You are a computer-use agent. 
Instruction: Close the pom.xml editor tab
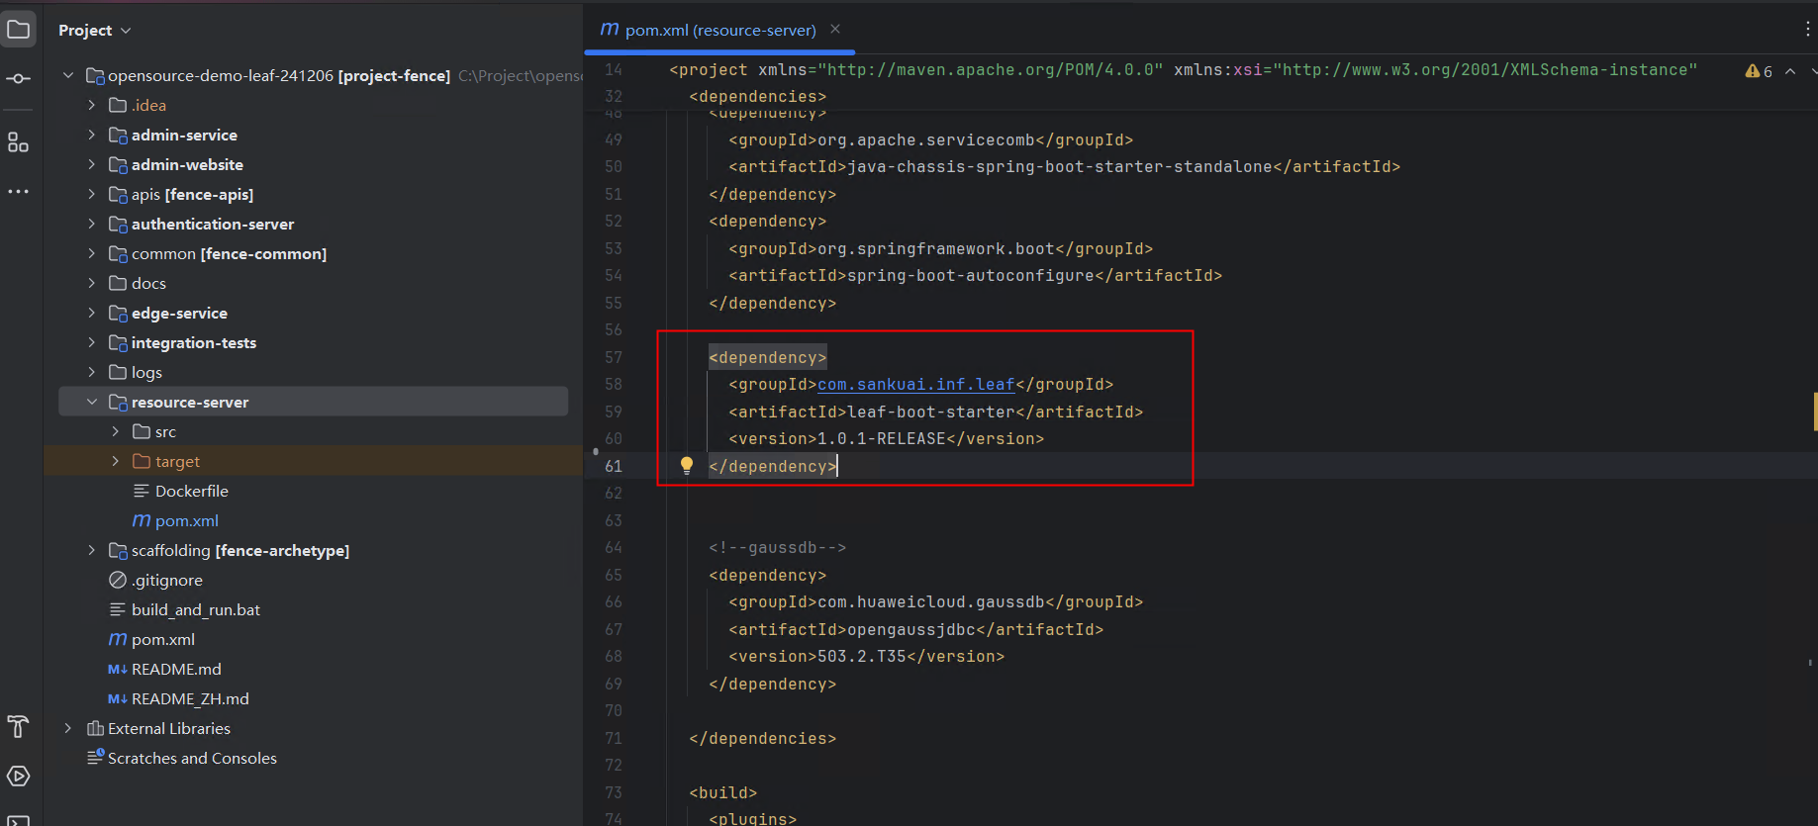pos(835,30)
